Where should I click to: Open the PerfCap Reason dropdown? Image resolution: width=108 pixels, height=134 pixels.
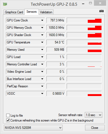click(x=42, y=86)
